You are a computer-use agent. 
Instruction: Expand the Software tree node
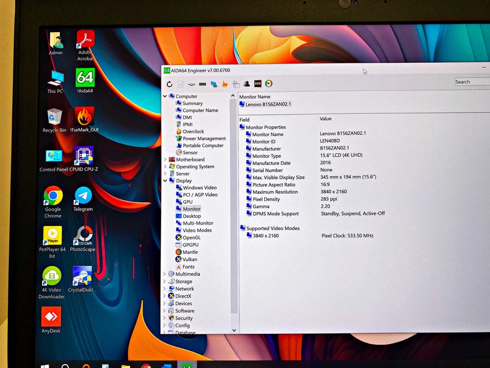[165, 310]
